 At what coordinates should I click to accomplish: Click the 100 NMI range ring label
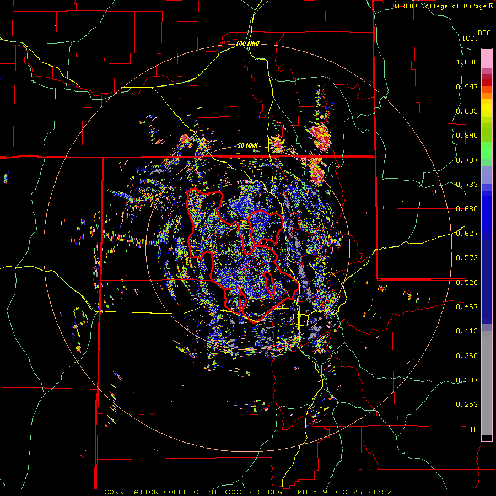click(247, 44)
